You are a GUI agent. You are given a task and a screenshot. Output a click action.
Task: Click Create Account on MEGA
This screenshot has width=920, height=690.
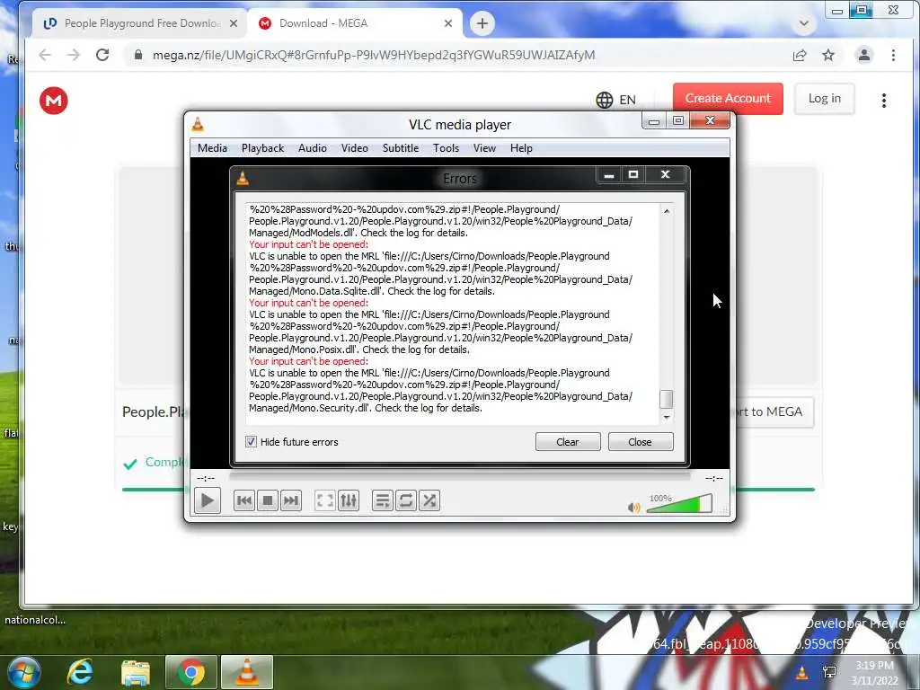coord(728,99)
